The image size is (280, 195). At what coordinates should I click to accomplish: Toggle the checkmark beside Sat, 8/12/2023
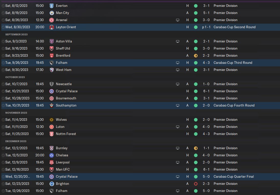[3, 6]
